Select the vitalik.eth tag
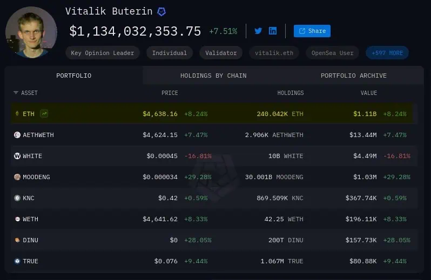 [274, 53]
